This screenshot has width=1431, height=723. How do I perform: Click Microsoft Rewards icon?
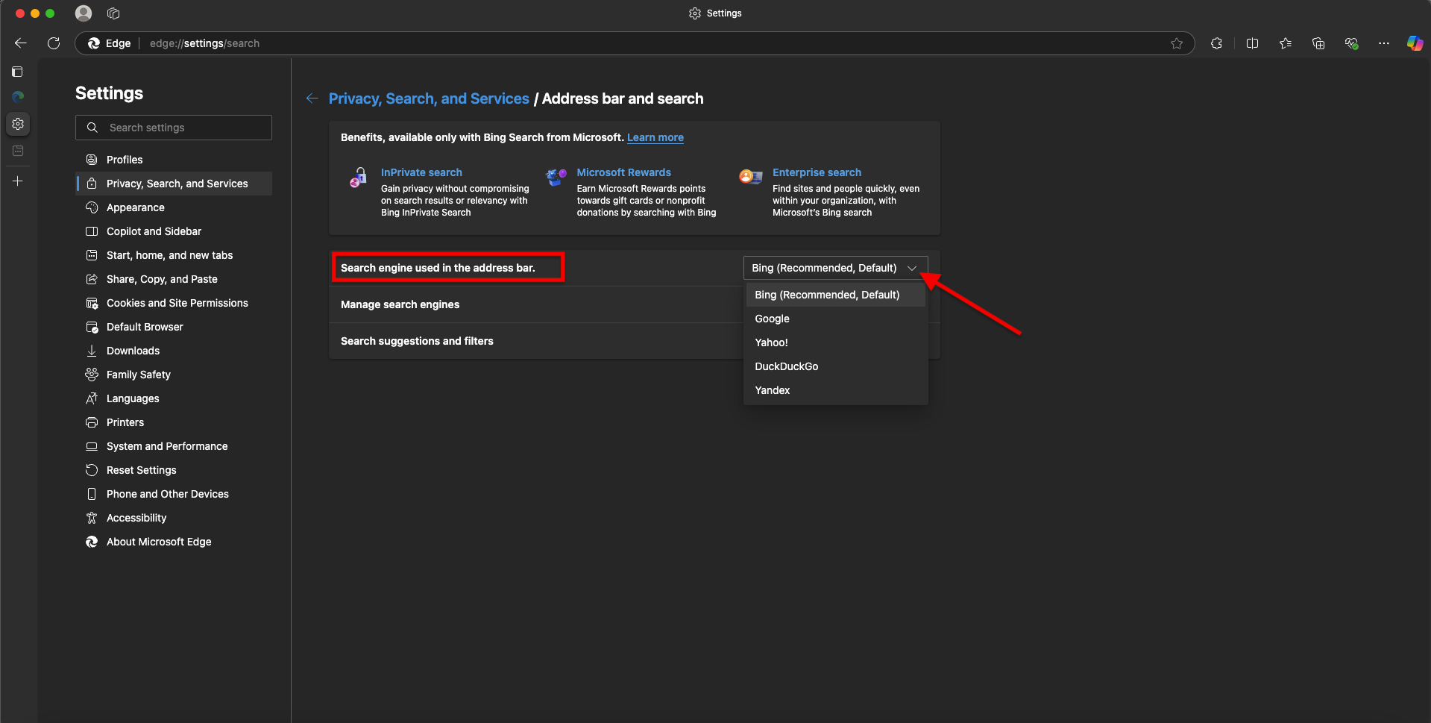(556, 178)
